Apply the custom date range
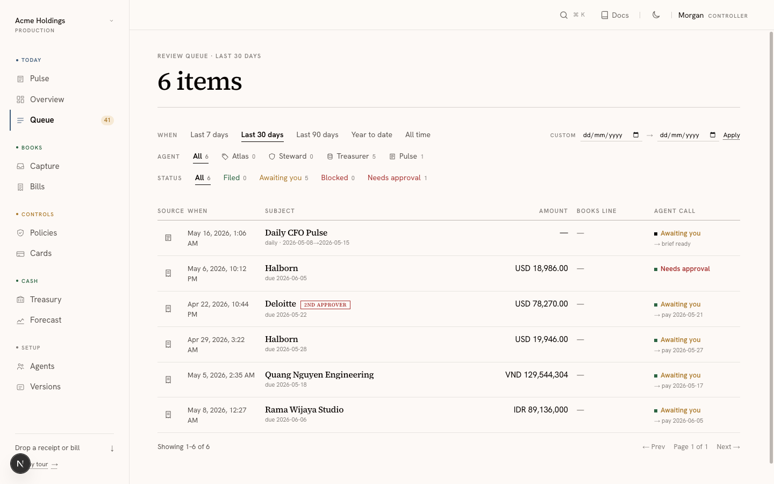This screenshot has width=774, height=484. 732,135
